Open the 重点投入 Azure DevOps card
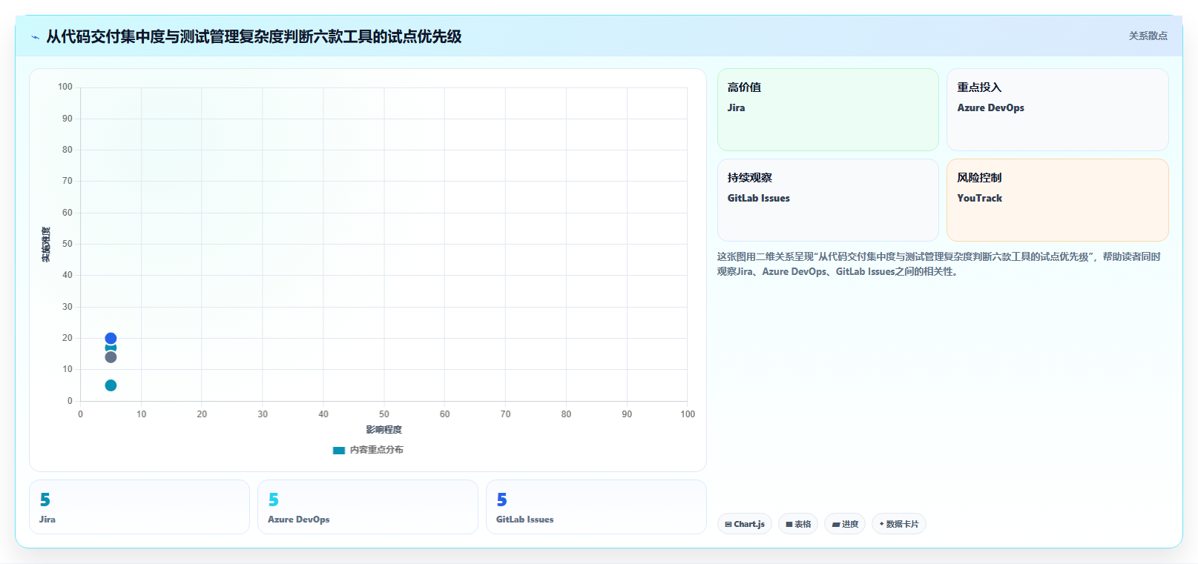The image size is (1198, 564). (1057, 110)
